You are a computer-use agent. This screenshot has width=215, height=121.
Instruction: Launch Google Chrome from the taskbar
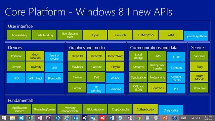tap(138, 118)
